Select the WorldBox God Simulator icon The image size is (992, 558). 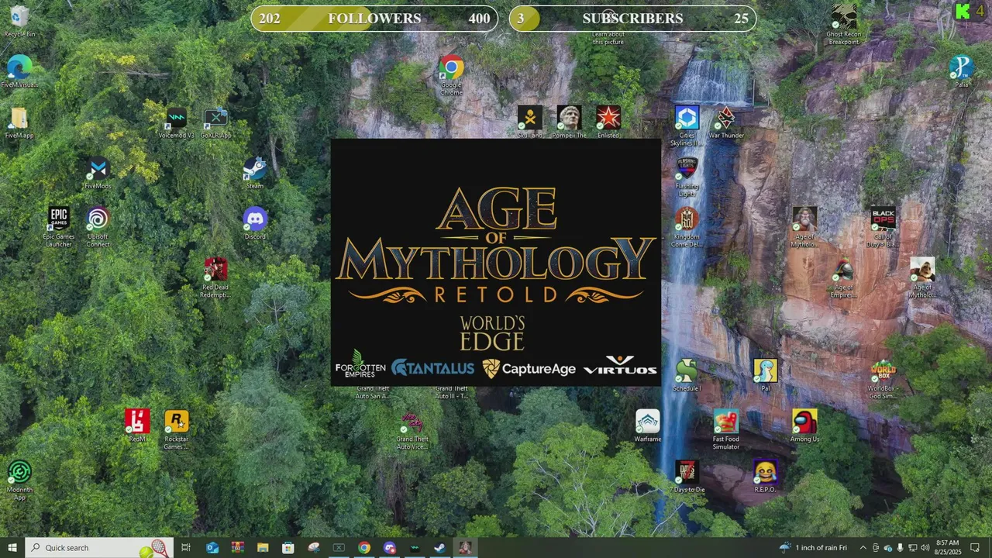pos(883,379)
